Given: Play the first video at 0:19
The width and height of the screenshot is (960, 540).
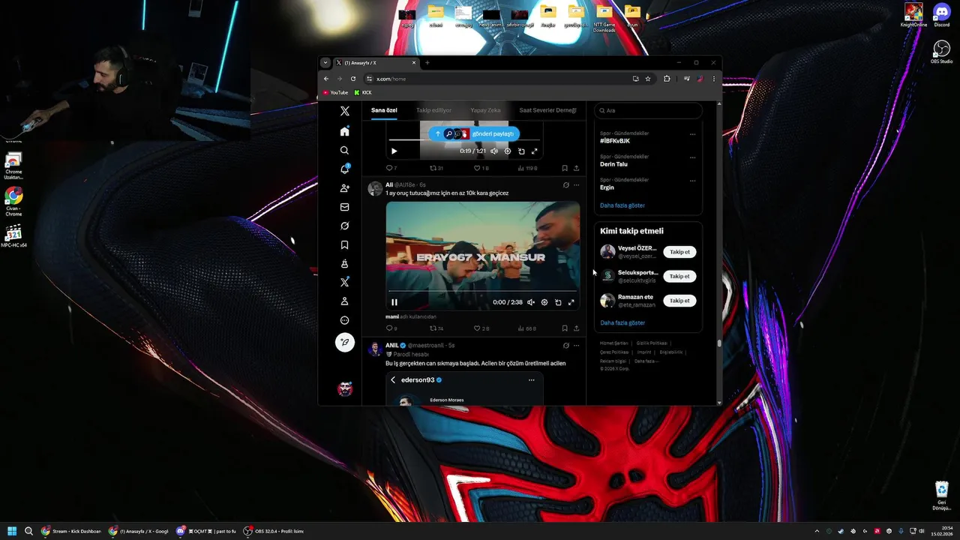Looking at the screenshot, I should tap(394, 151).
